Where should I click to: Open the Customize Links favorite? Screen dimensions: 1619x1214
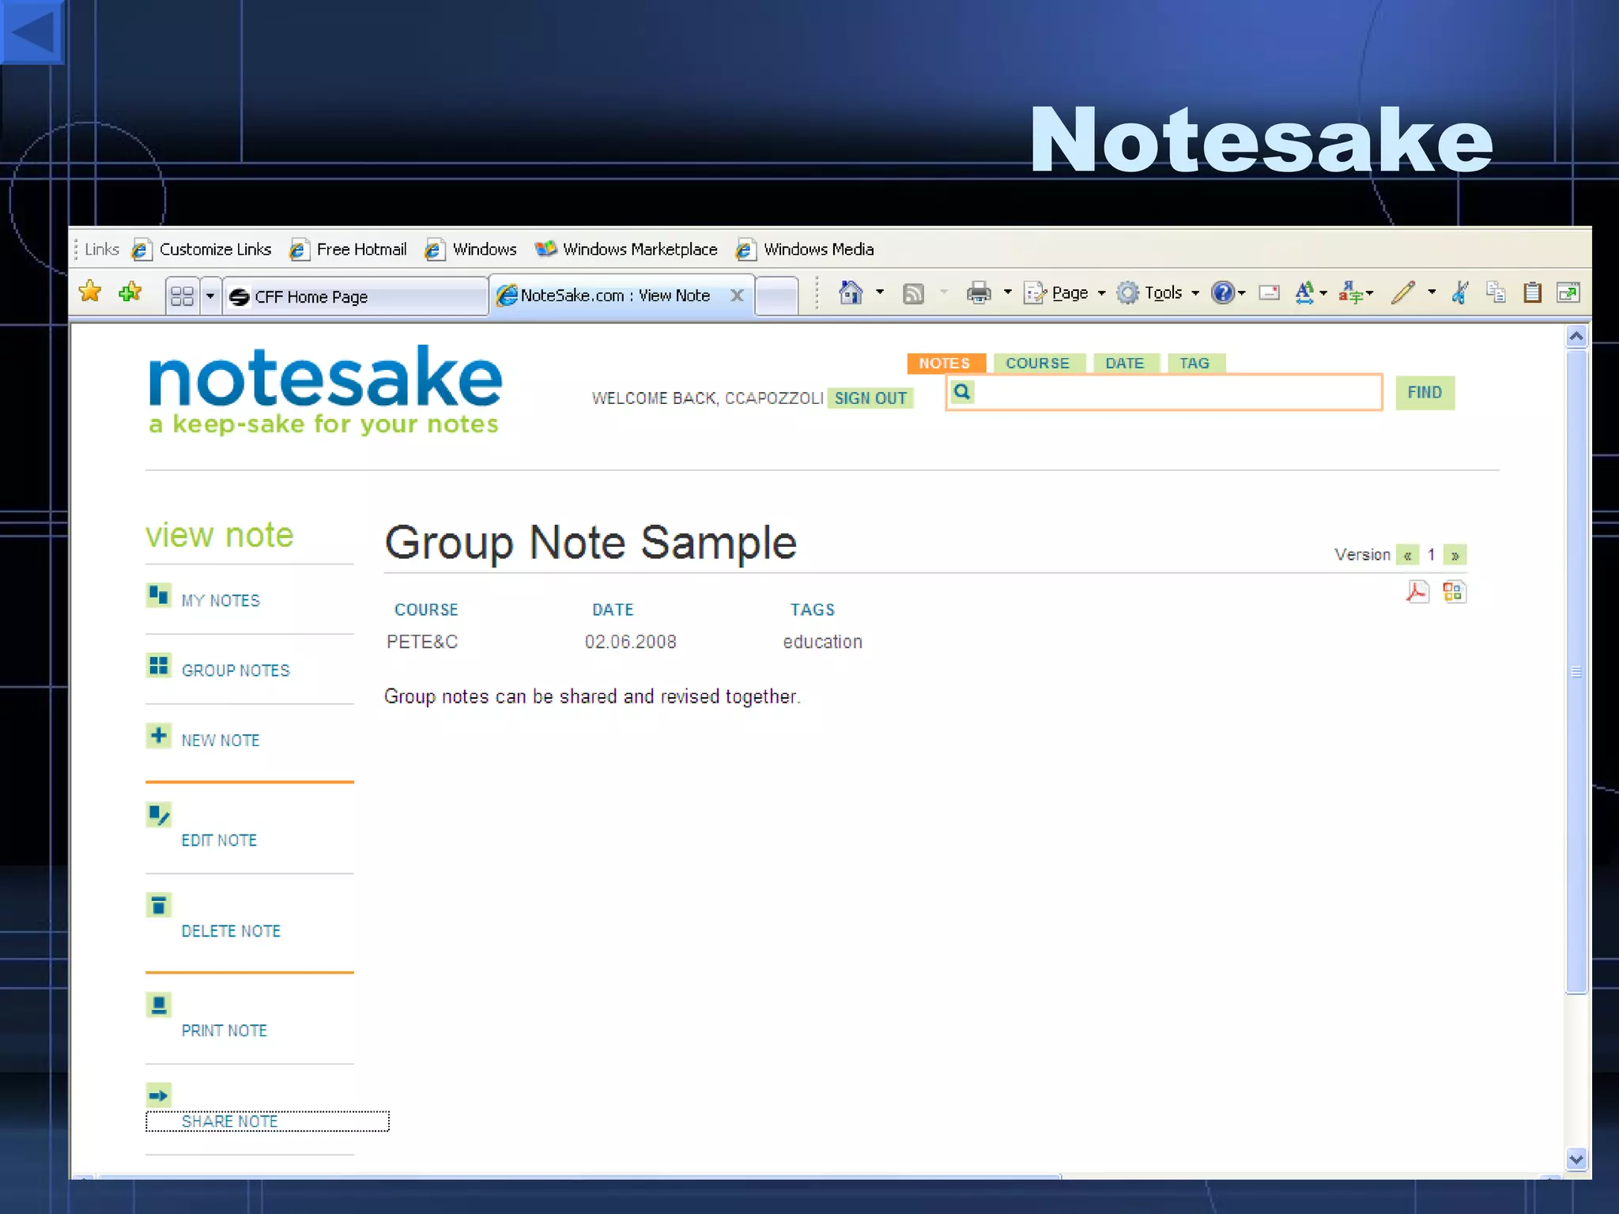point(202,250)
